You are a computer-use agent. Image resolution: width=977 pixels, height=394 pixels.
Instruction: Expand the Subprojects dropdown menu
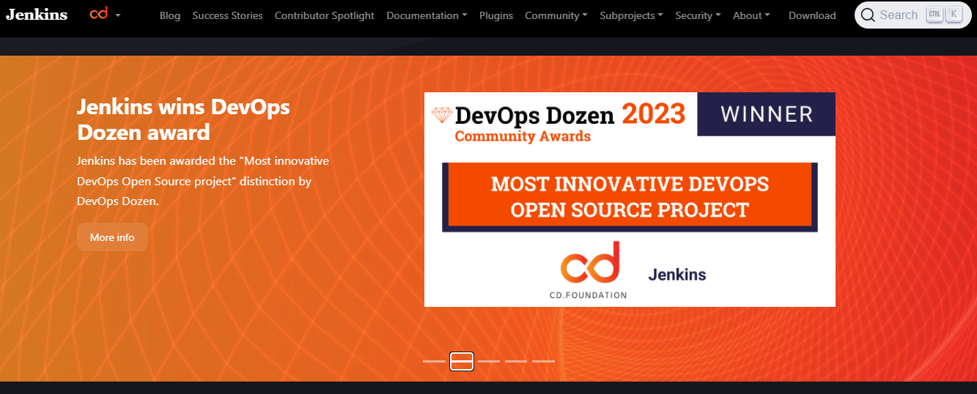click(631, 15)
